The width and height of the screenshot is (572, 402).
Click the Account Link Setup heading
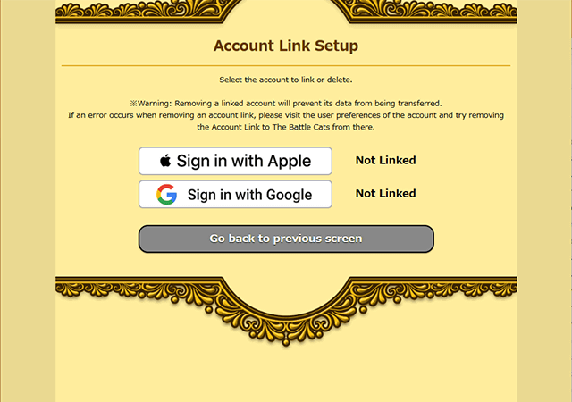tap(286, 46)
